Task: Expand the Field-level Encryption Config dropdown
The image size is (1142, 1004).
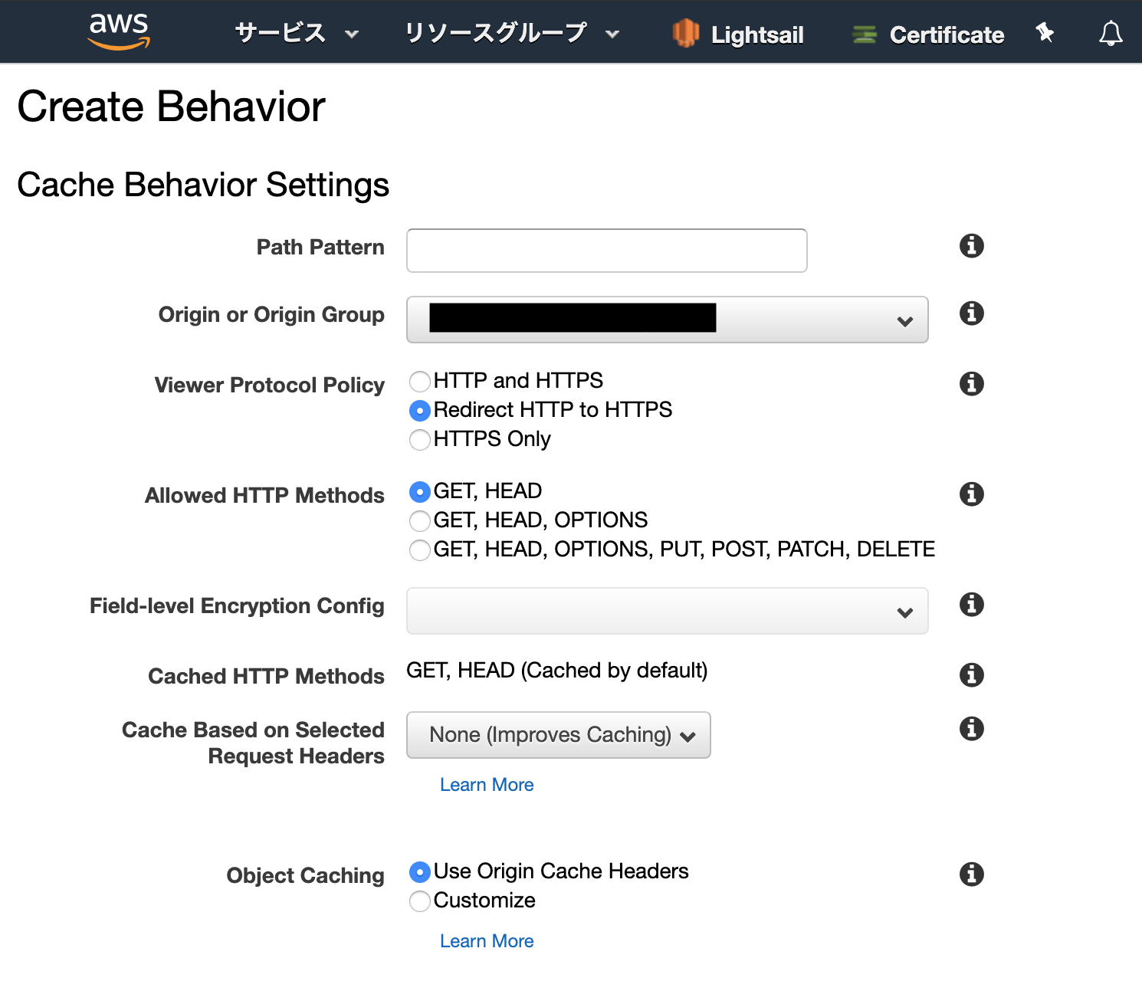Action: [x=667, y=611]
